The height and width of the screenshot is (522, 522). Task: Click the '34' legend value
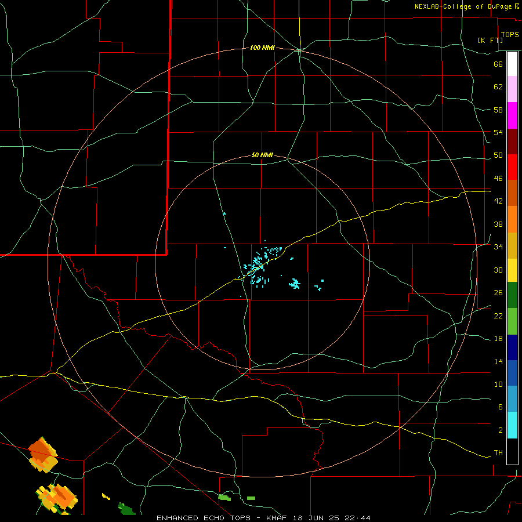pyautogui.click(x=498, y=247)
